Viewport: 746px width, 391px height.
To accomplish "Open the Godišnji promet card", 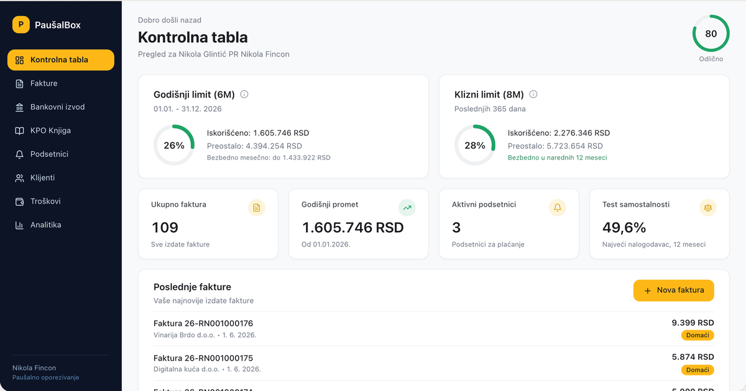I will (359, 224).
